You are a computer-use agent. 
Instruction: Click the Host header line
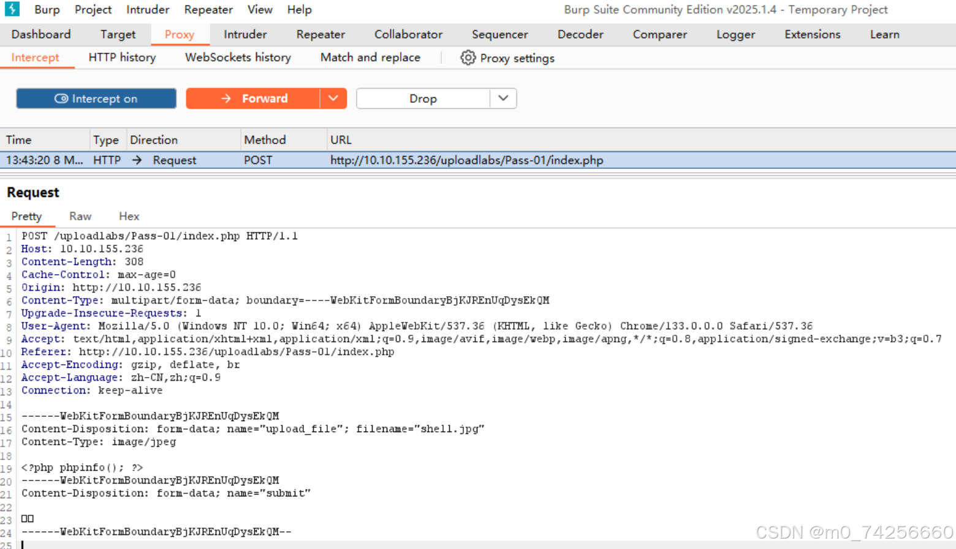82,248
